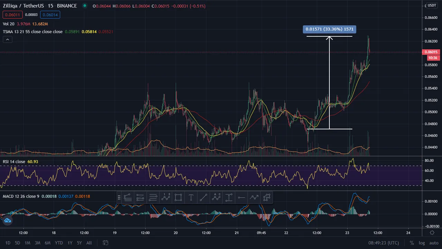The height and width of the screenshot is (249, 442).
Task: Switch range to 5D
Action: click(17, 243)
